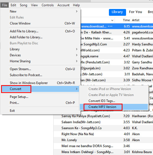153x155 pixels.
Task: Open the Edit menu
Action: pos(13,5)
